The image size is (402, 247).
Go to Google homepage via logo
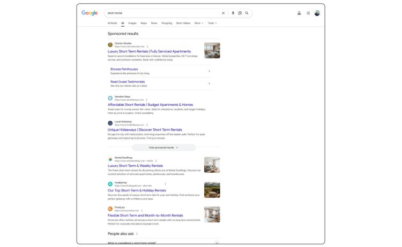pos(90,13)
